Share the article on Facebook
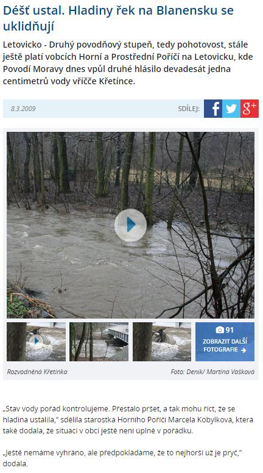The width and height of the screenshot is (263, 473). click(x=213, y=109)
